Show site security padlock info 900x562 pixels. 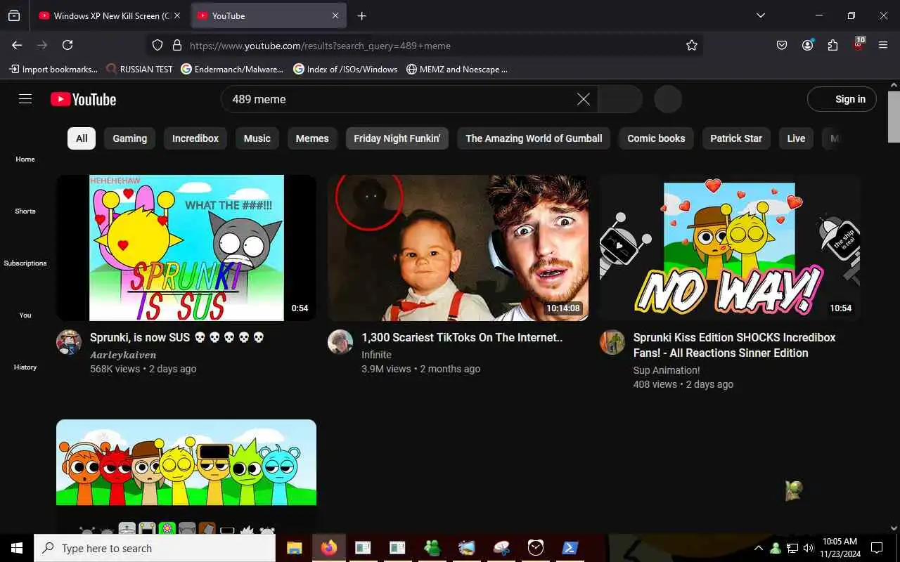[177, 45]
